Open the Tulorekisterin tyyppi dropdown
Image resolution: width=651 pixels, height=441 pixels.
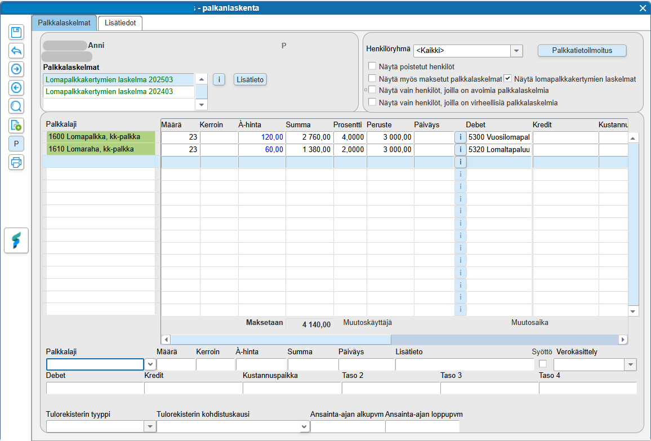[150, 427]
